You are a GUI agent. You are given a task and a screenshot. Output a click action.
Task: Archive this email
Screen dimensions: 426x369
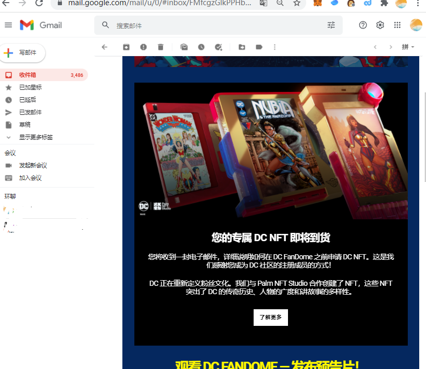[127, 47]
